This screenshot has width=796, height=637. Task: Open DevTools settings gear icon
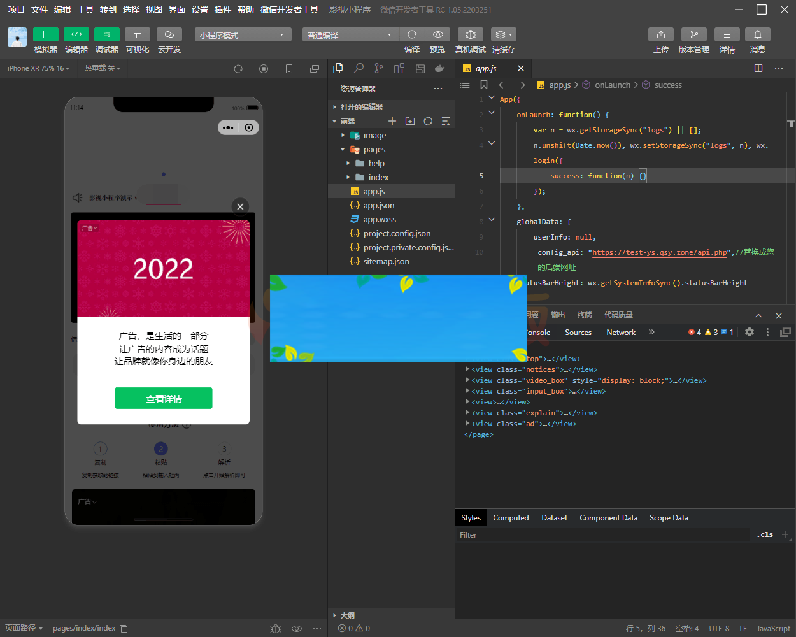coord(750,332)
